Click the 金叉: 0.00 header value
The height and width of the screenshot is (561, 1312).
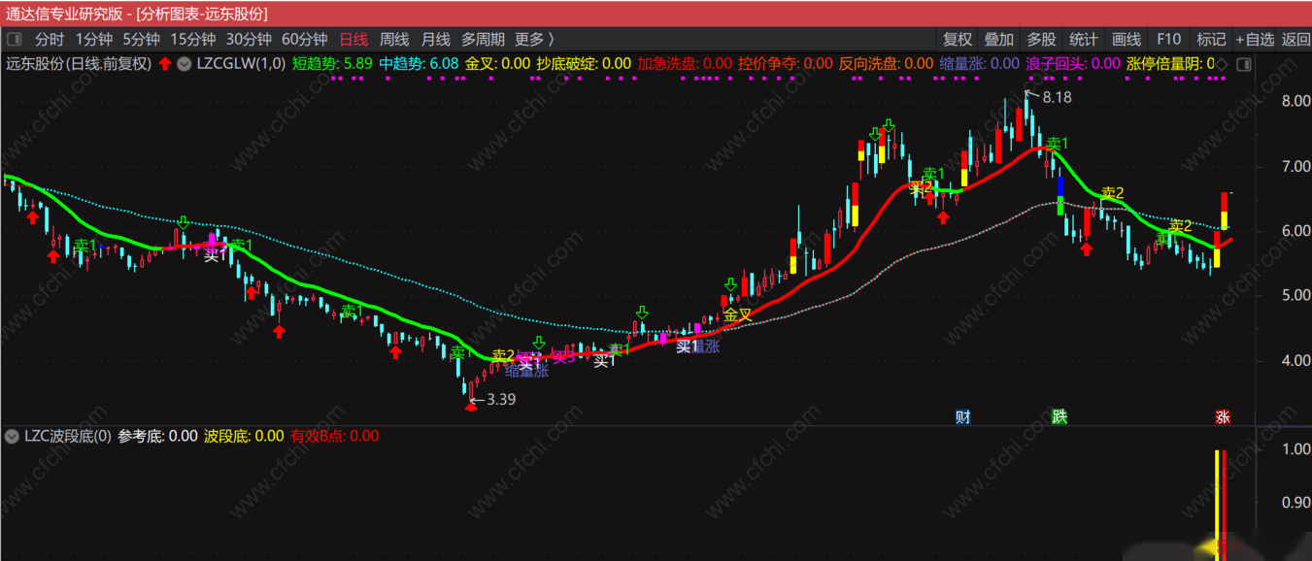click(497, 64)
